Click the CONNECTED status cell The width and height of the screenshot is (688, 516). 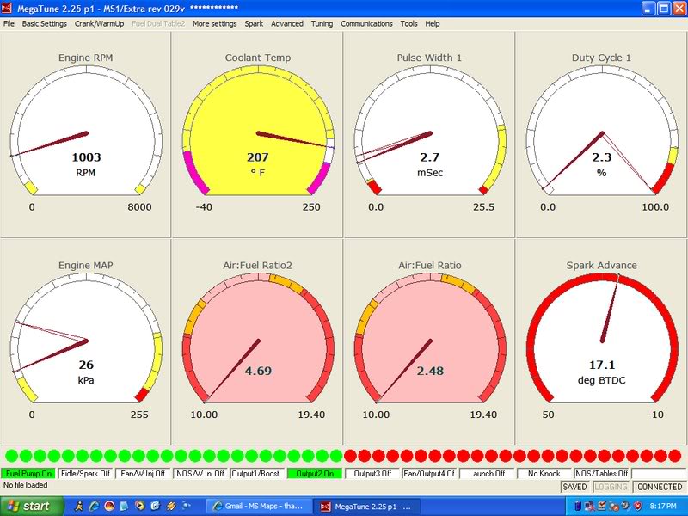pyautogui.click(x=660, y=487)
